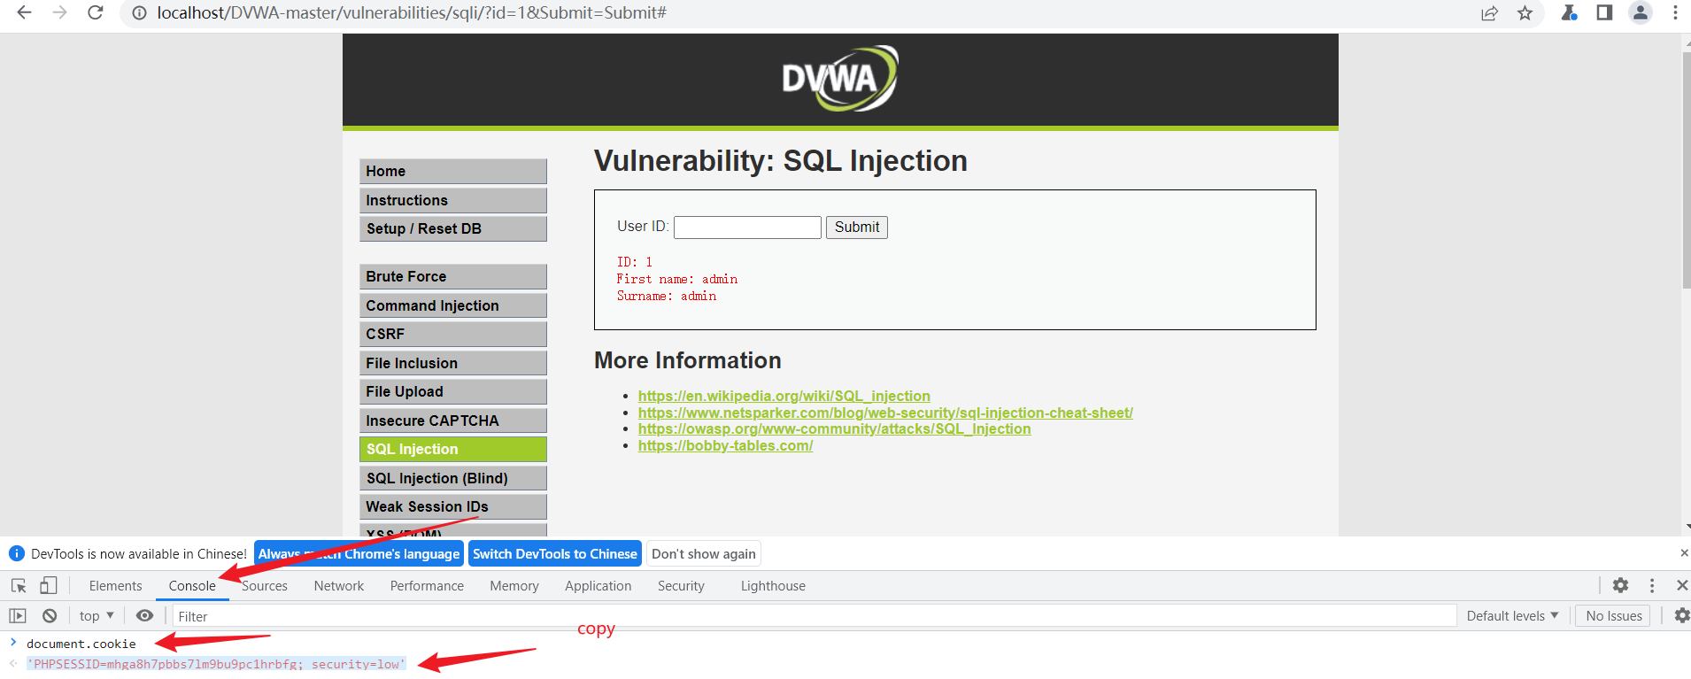Clear the console with the ban icon
The image size is (1691, 679).
click(x=50, y=616)
